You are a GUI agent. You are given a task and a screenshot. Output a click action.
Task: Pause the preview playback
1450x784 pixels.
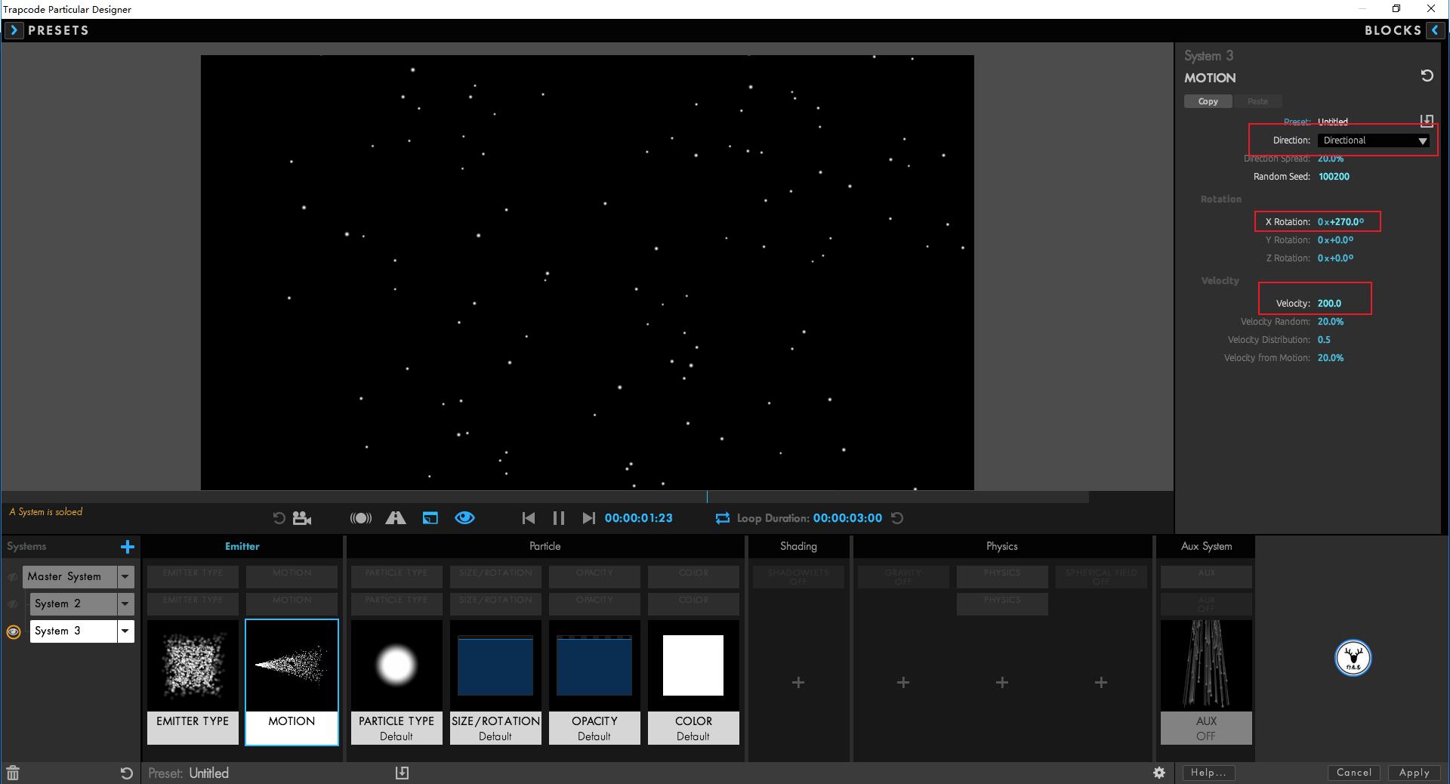click(559, 518)
